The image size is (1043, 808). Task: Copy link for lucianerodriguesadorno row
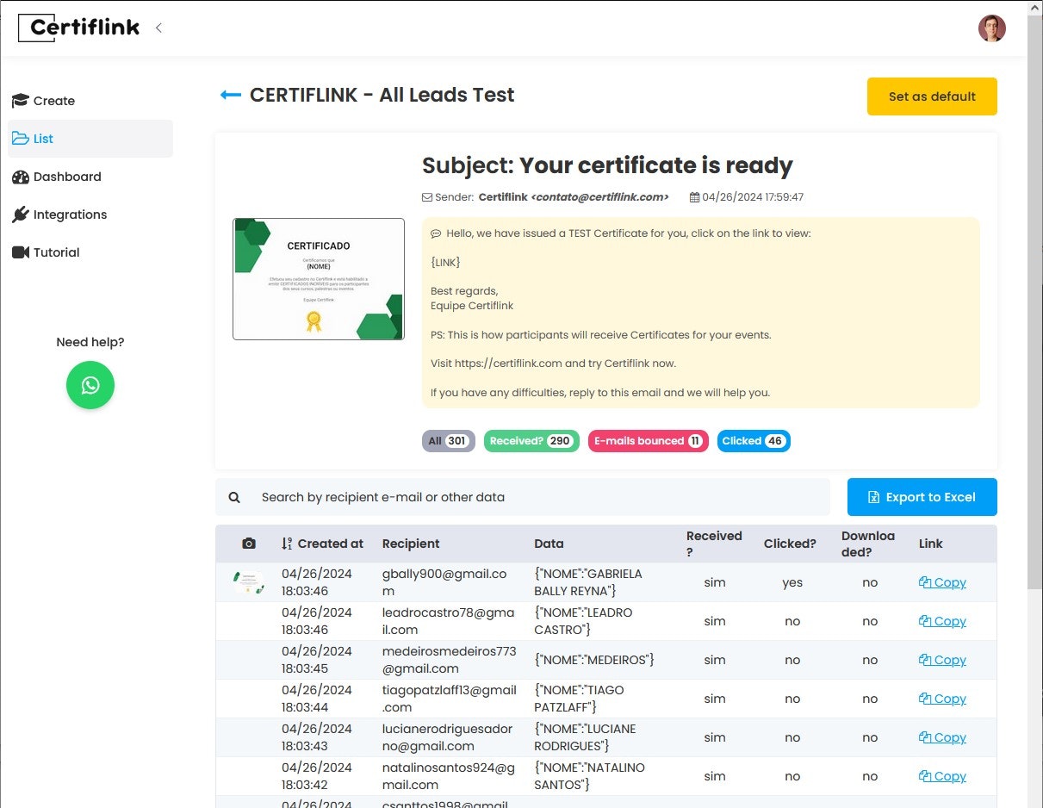(x=942, y=737)
